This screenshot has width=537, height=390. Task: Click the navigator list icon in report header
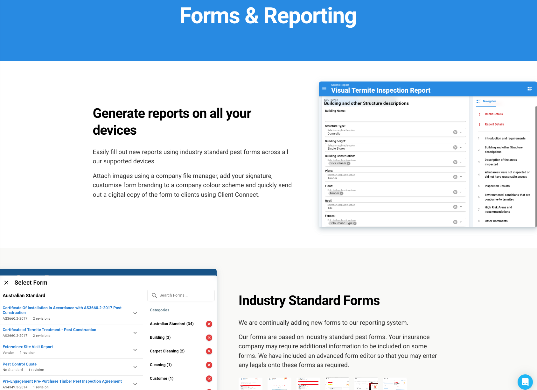pyautogui.click(x=530, y=89)
